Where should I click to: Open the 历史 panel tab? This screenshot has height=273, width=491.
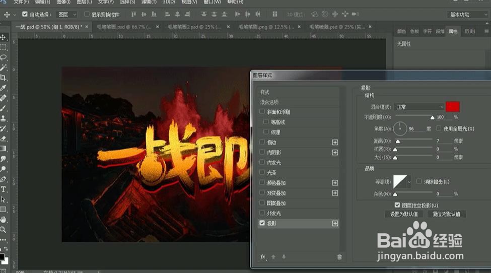[470, 31]
